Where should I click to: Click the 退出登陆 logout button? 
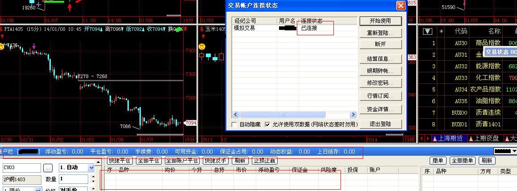coord(381,124)
